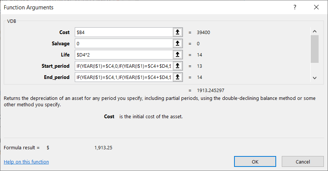
Task: Click into the Life input field
Action: click(124, 55)
